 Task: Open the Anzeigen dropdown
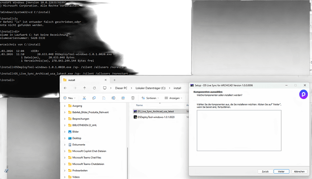tap(174, 98)
